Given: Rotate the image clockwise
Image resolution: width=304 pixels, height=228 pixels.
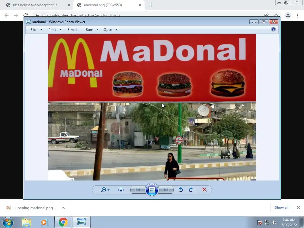Looking at the screenshot, I should 191,190.
